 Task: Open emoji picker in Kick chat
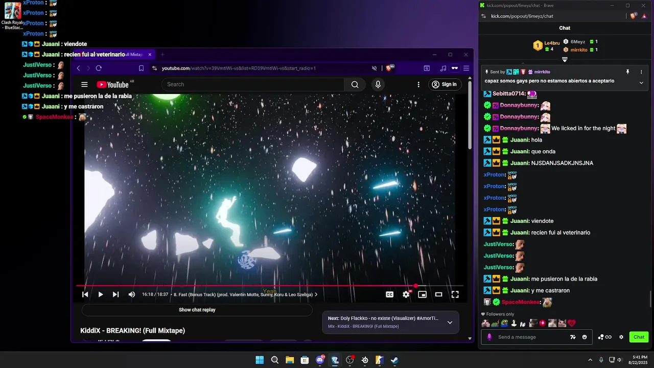point(585,337)
